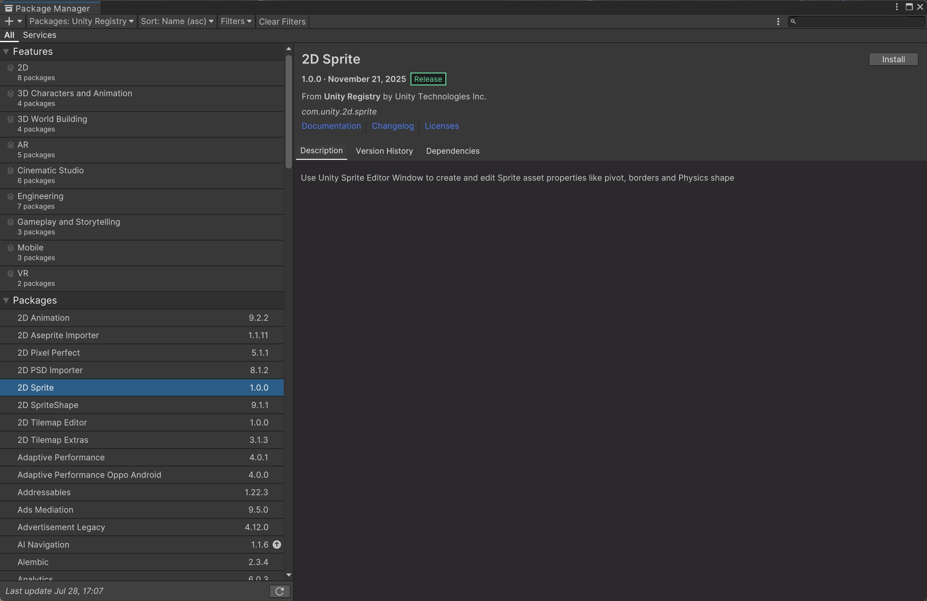Click the package list scrollbar thumb

pyautogui.click(x=288, y=111)
